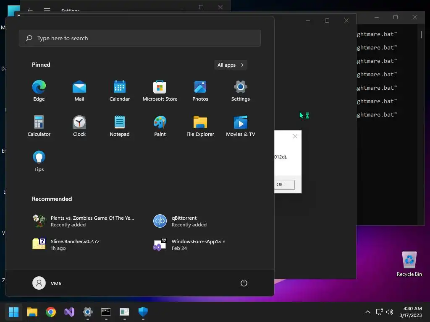430x322 pixels.
Task: Open the power options button
Action: [244, 283]
